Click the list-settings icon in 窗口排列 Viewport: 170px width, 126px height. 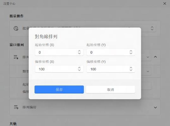coord(16,57)
